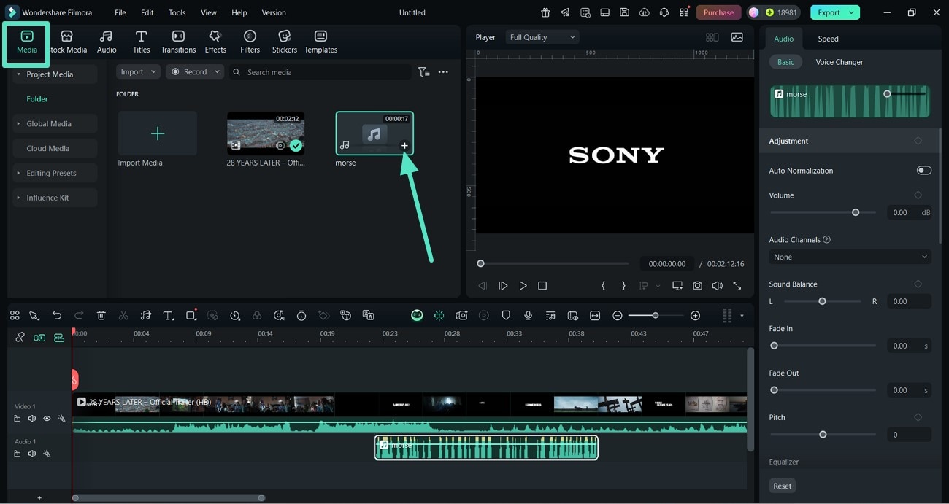Open the File menu
This screenshot has width=949, height=504.
click(120, 12)
